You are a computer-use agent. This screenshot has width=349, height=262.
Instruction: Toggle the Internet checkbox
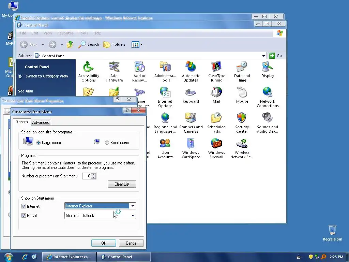click(x=24, y=206)
